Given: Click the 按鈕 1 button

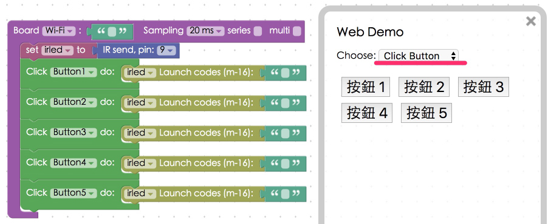Looking at the screenshot, I should (x=366, y=87).
